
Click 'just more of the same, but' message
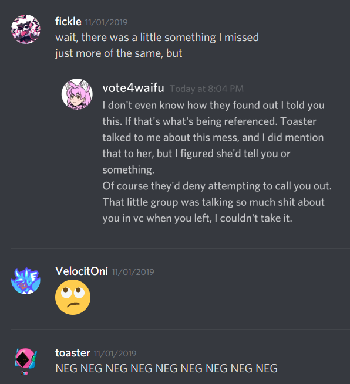[x=119, y=53]
